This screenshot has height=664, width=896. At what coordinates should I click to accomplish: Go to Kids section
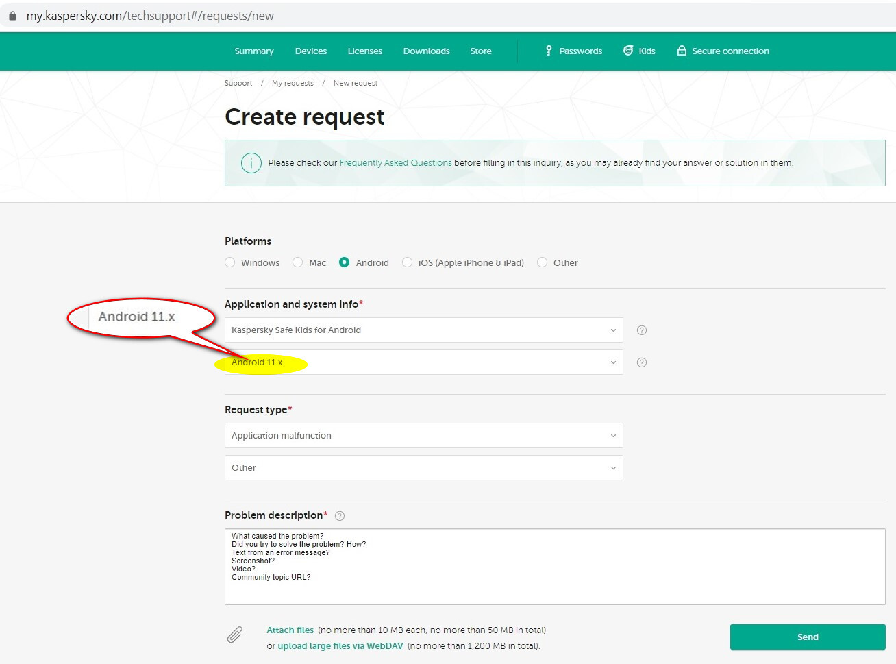pyautogui.click(x=639, y=51)
